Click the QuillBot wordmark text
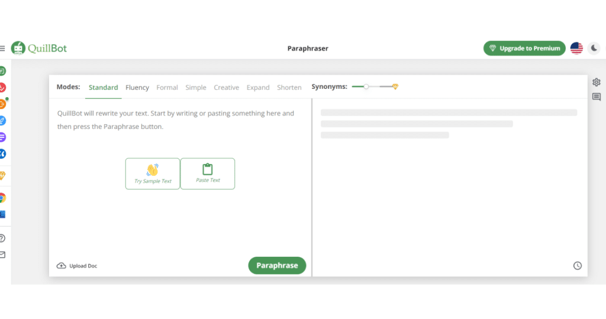This screenshot has width=606, height=319. (x=47, y=49)
